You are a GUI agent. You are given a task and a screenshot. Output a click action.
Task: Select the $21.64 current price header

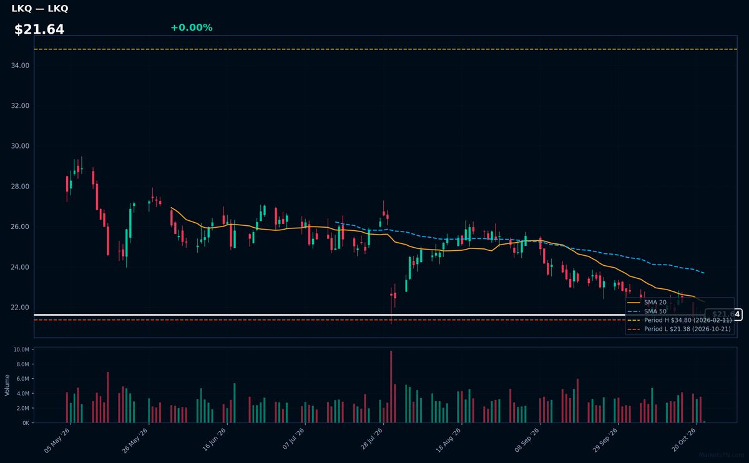pyautogui.click(x=39, y=29)
